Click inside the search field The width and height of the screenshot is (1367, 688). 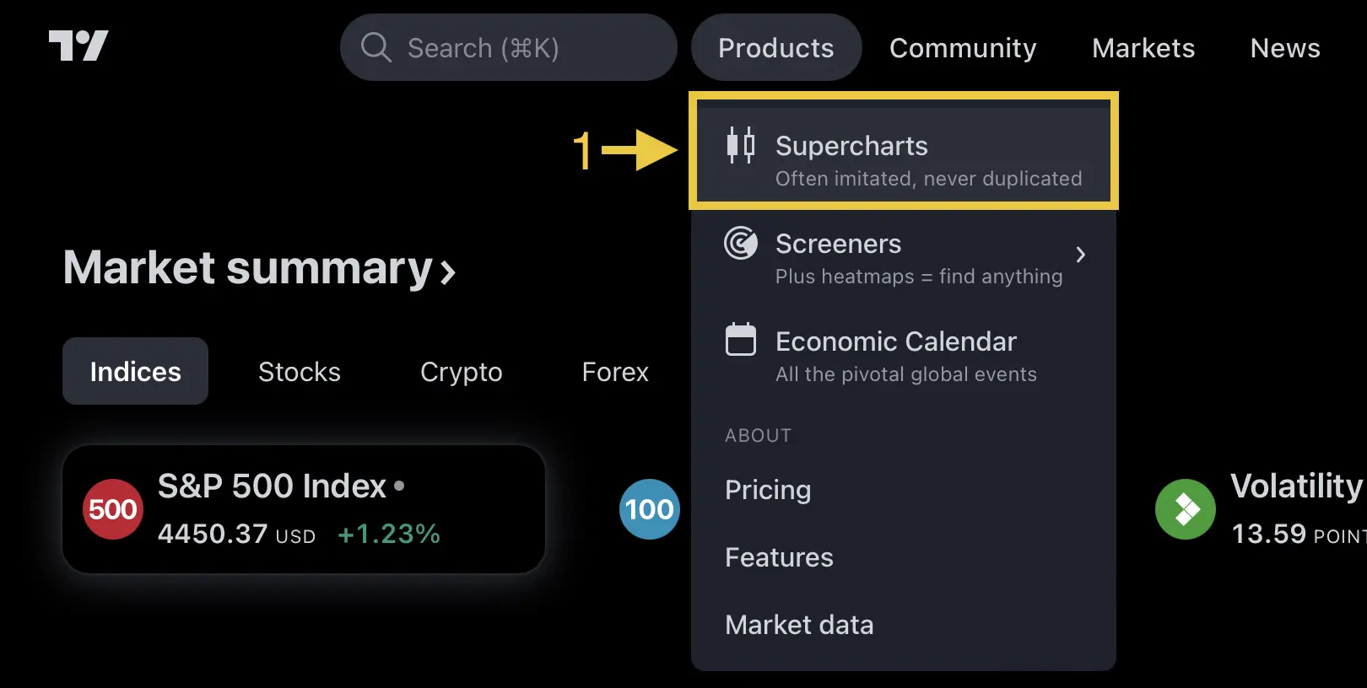coord(506,47)
